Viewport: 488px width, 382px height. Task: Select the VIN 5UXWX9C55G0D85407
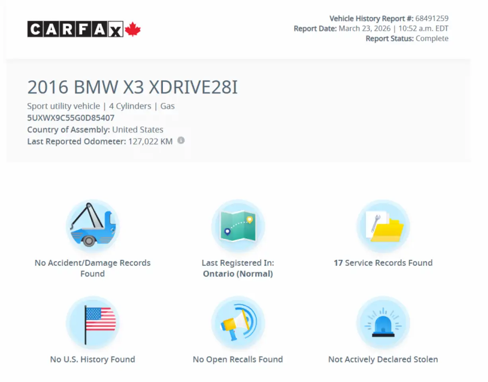pyautogui.click(x=71, y=118)
